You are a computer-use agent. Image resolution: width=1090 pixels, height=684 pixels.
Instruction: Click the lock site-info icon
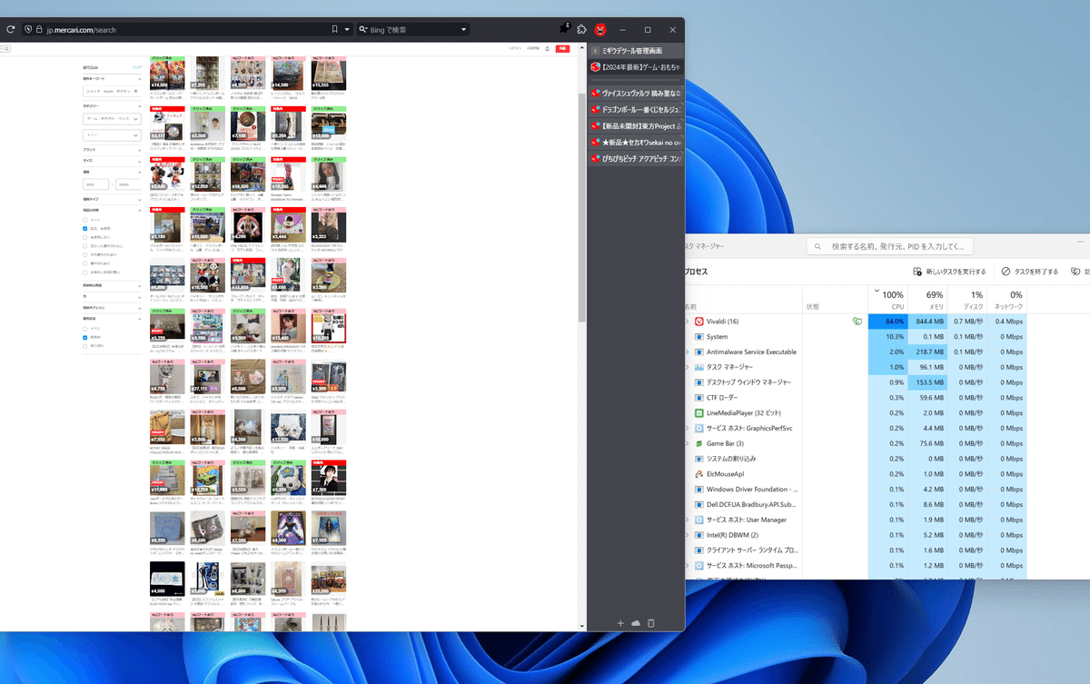click(x=38, y=29)
